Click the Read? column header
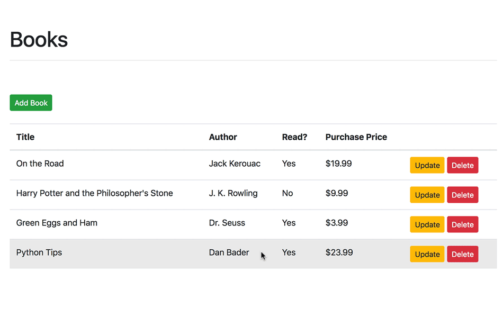The height and width of the screenshot is (326, 503). click(294, 137)
